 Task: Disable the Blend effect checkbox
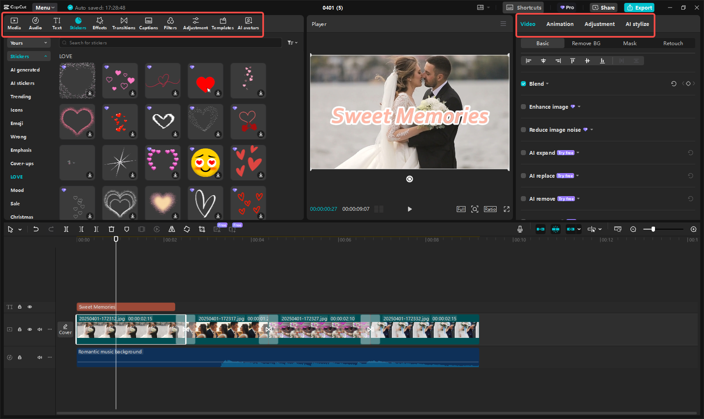(523, 84)
